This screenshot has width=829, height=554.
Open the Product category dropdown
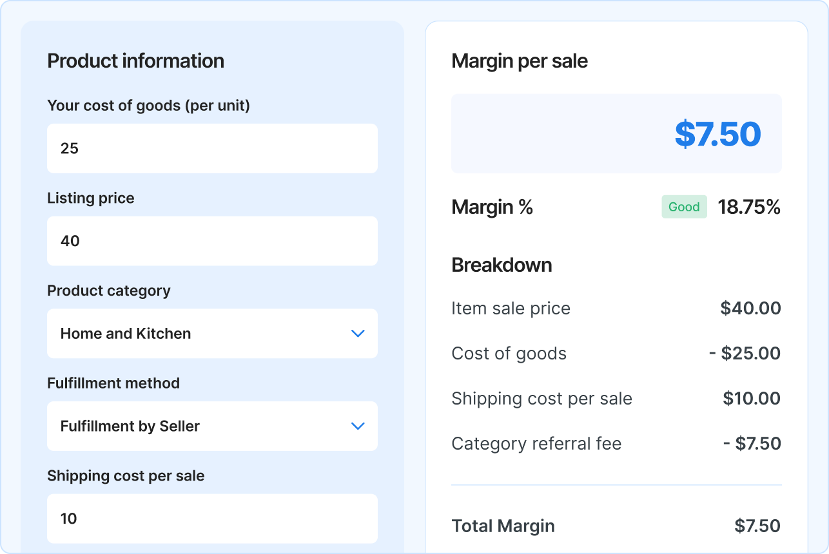(x=212, y=334)
